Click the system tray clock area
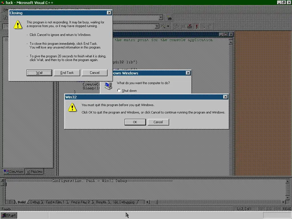Image resolution: width=292 pixels, height=219 pixels. point(277,216)
